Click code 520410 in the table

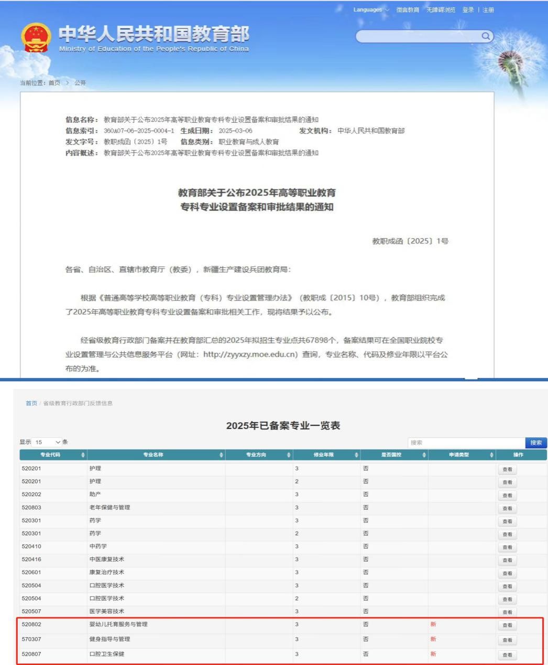pos(31,546)
